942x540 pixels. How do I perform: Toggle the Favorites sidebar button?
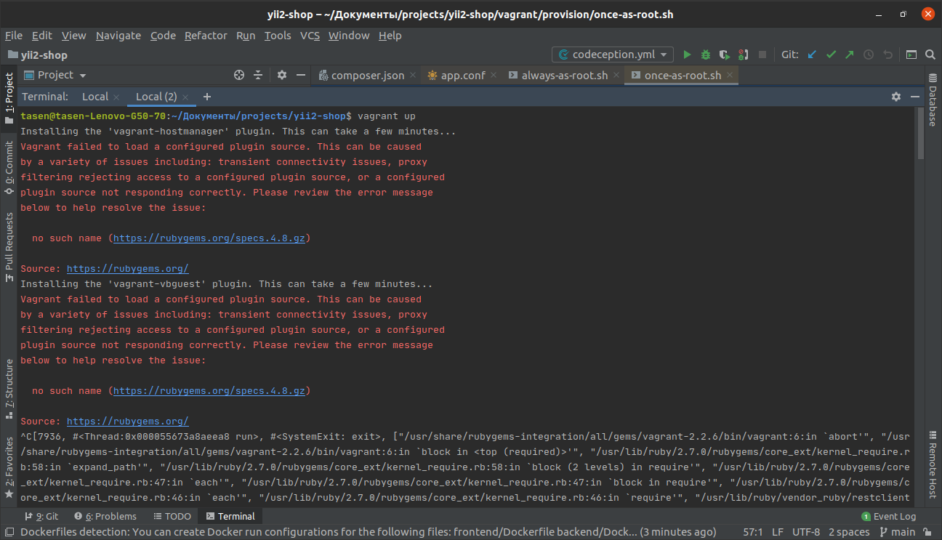click(9, 467)
